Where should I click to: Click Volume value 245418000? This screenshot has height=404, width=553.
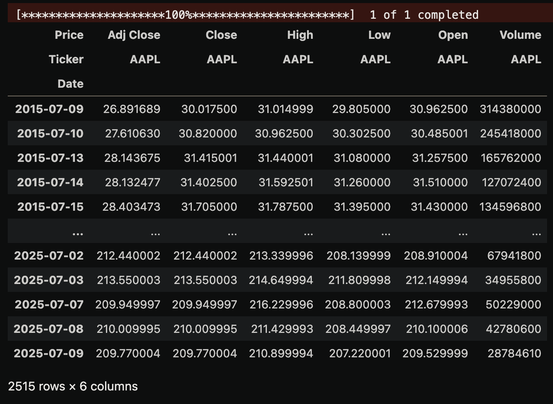[511, 133]
